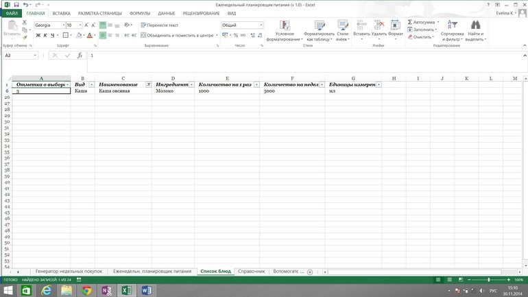The image size is (528, 297).
Task: Click Найти и выделить binoculars icon
Action: [475, 26]
